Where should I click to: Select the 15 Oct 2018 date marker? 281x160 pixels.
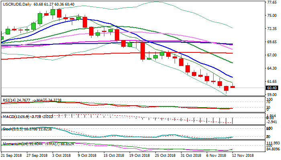point(112,155)
